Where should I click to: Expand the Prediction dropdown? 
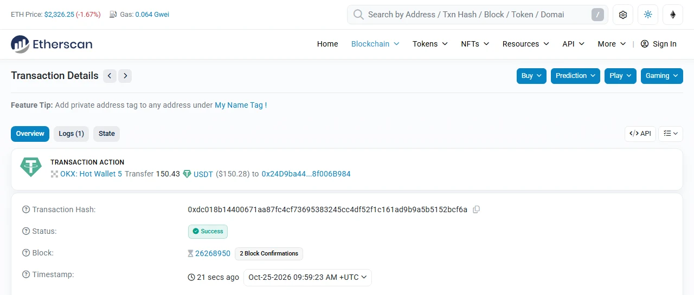tap(575, 76)
